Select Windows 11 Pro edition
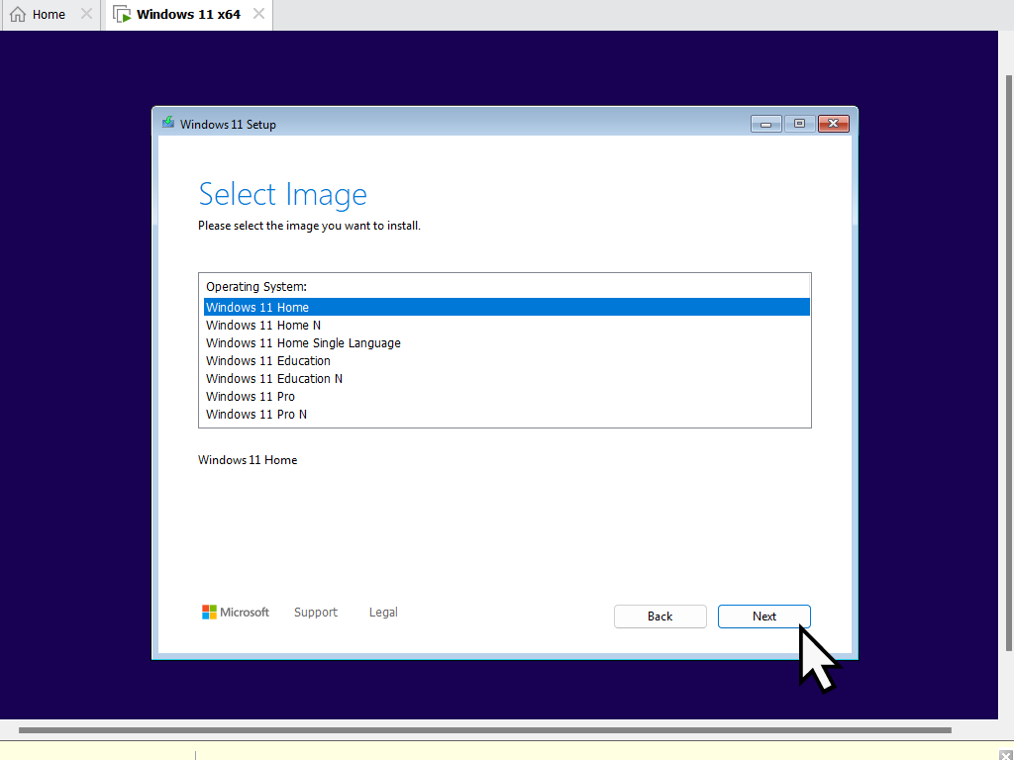This screenshot has width=1014, height=760. pyautogui.click(x=251, y=397)
